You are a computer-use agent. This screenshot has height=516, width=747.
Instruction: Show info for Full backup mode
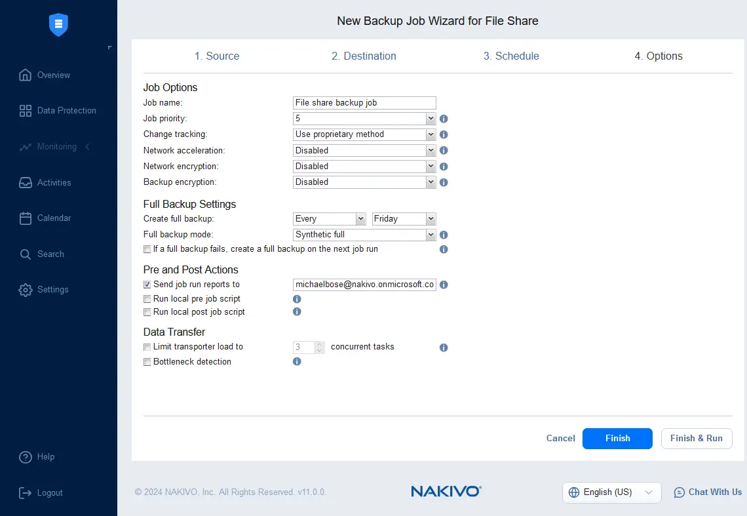444,235
